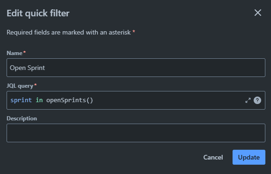
Task: Click the Description field label
Action: [22, 118]
